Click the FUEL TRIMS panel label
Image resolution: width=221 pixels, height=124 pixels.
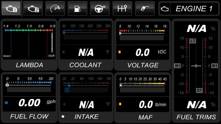click(196, 117)
